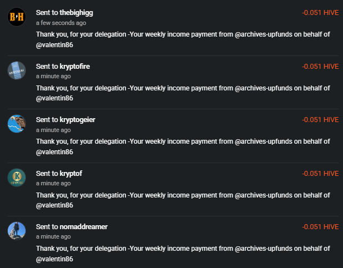343x268 pixels.
Task: Click 'a few seconds ago' timestamp
Action: pyautogui.click(x=61, y=23)
